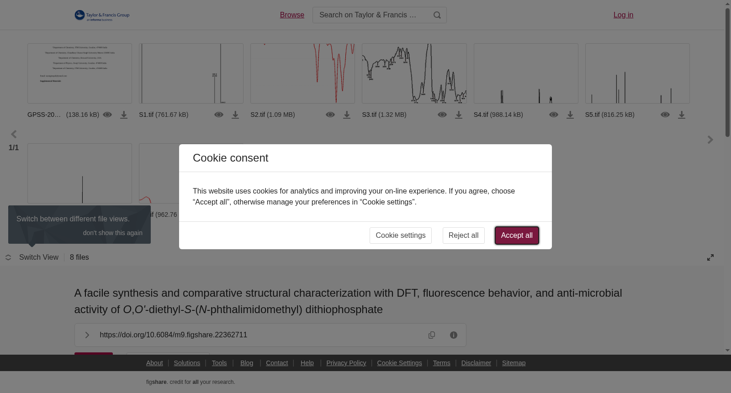
Task: Go to next files page arrow
Action: pyautogui.click(x=710, y=140)
